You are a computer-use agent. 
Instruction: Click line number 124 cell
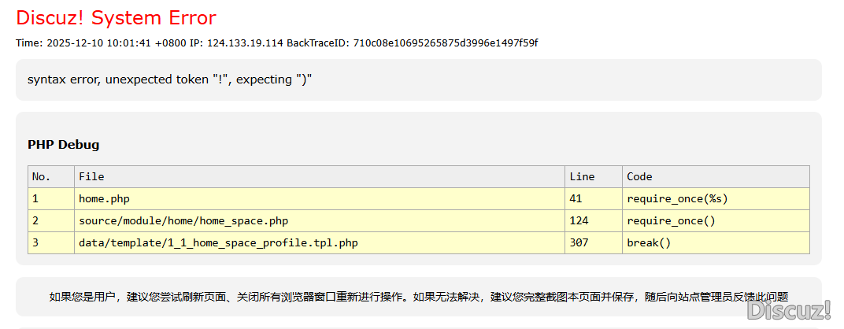click(x=579, y=221)
